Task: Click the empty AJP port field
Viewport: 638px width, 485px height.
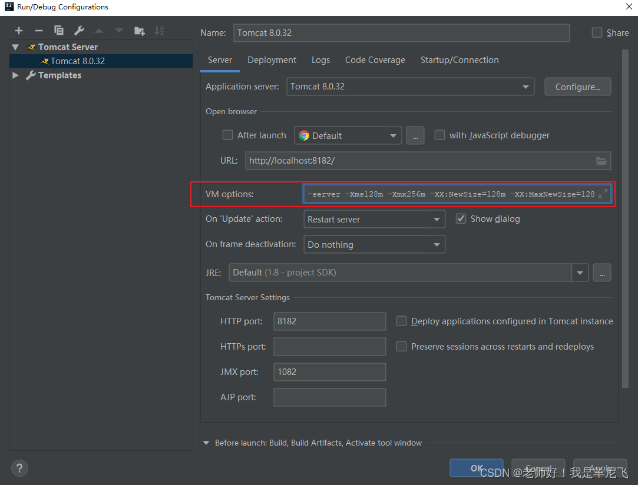Action: [x=329, y=397]
